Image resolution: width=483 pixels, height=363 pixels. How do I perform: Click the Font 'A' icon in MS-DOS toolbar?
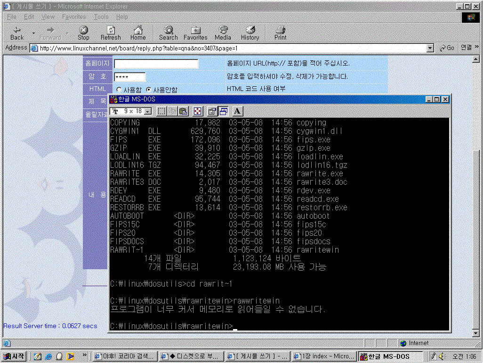pos(237,111)
